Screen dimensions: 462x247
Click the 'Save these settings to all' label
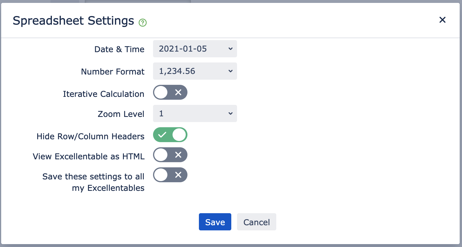tap(93, 177)
